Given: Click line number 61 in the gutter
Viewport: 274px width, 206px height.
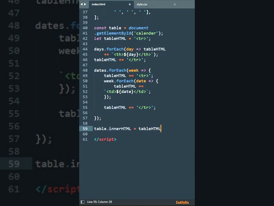Looking at the screenshot, I should tap(85, 139).
